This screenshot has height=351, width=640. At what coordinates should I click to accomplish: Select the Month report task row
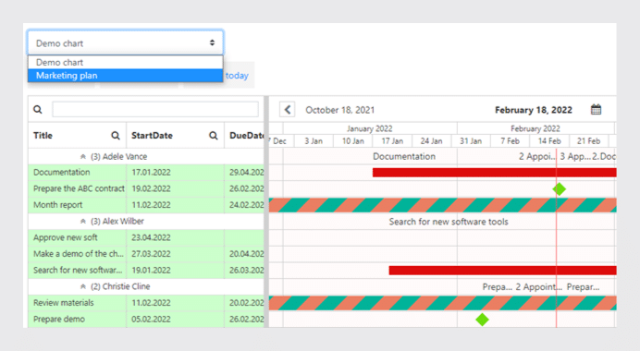(146, 205)
